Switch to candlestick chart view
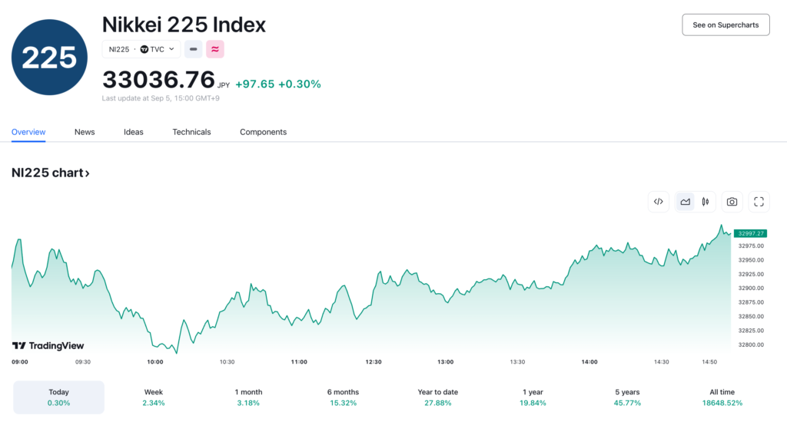The width and height of the screenshot is (787, 425). click(706, 202)
